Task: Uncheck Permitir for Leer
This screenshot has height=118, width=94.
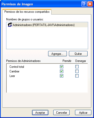Action: pos(61,76)
